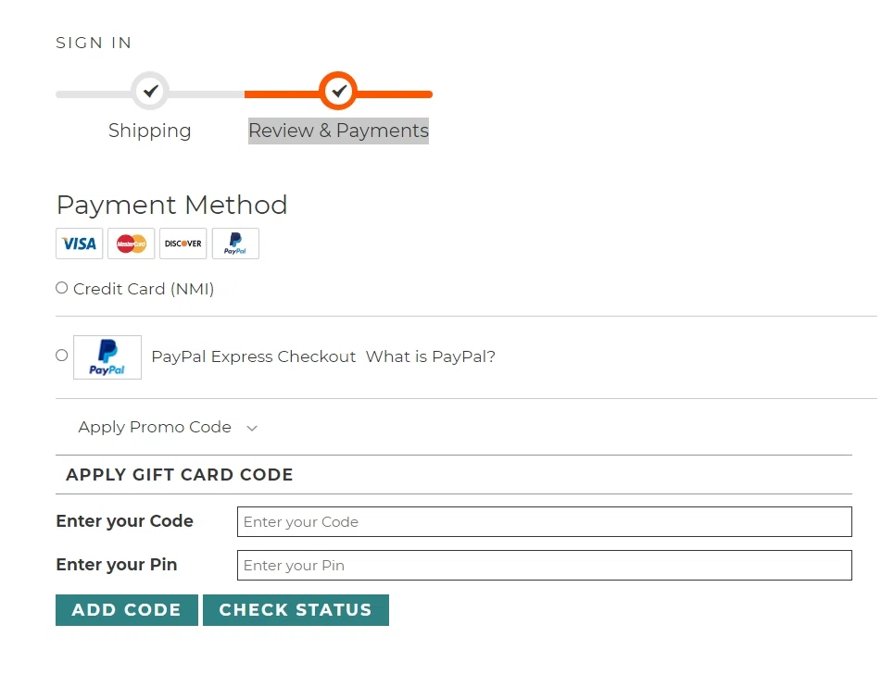894x687 pixels.
Task: Click the Shipping step checkmark circle
Action: [x=150, y=92]
